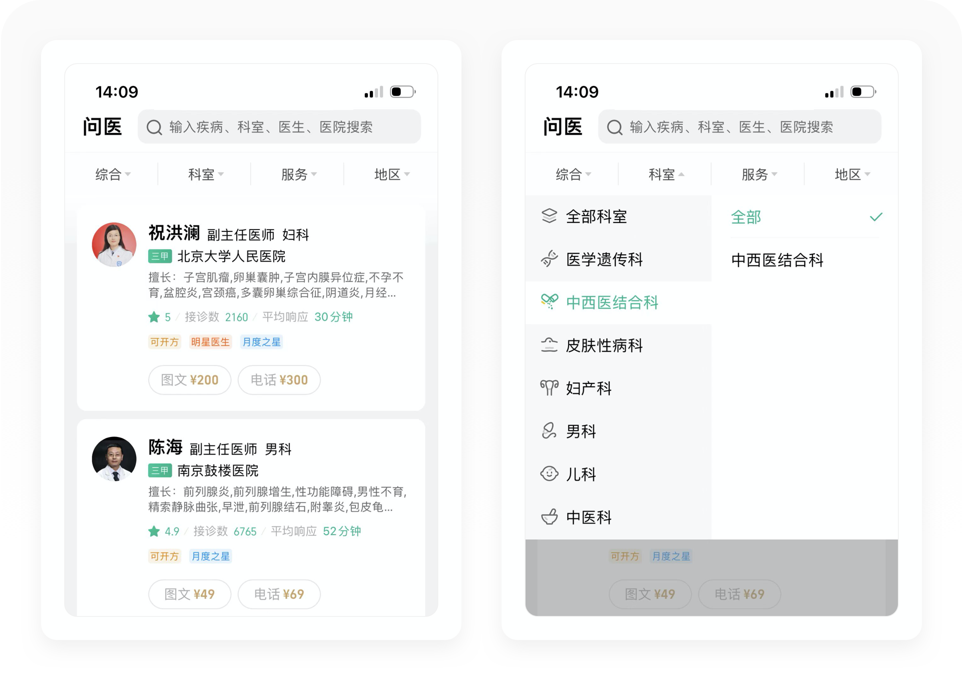
Task: Open the 服务 filter dropdown on left screen
Action: pos(299,174)
